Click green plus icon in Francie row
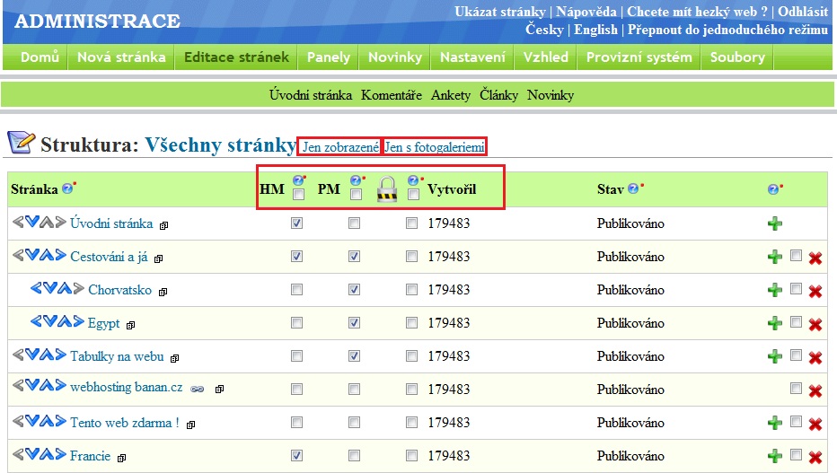This screenshot has height=473, width=837. [774, 456]
